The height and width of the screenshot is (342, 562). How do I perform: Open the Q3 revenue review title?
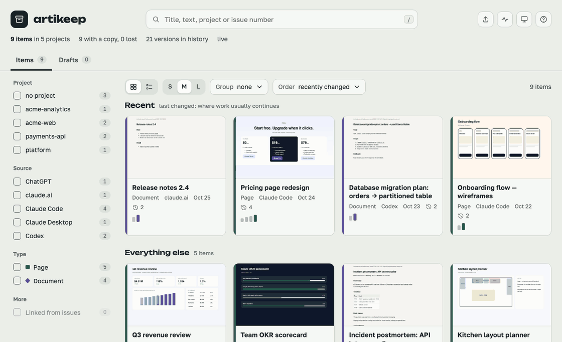[x=161, y=335]
